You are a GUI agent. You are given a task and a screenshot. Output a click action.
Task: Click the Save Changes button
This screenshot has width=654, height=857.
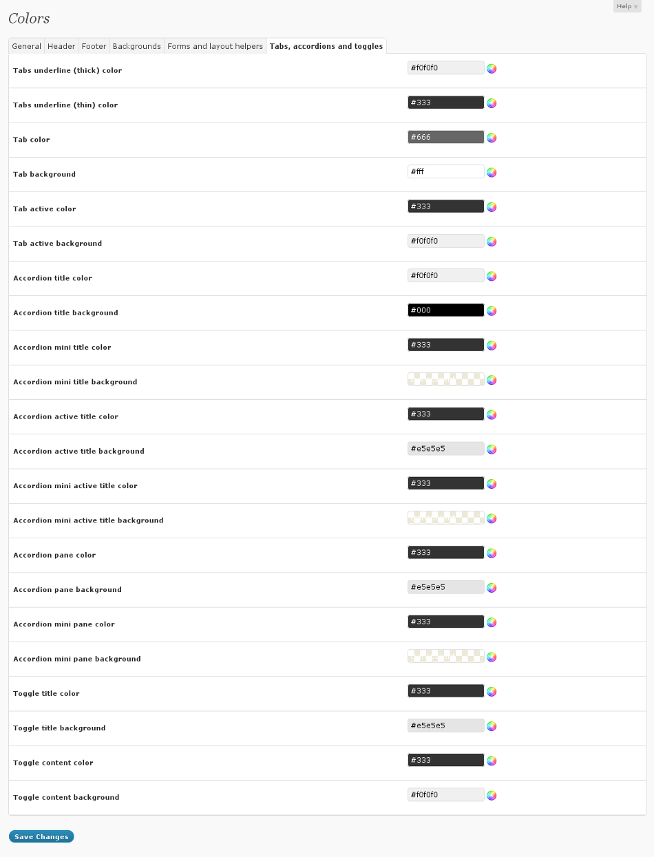41,837
